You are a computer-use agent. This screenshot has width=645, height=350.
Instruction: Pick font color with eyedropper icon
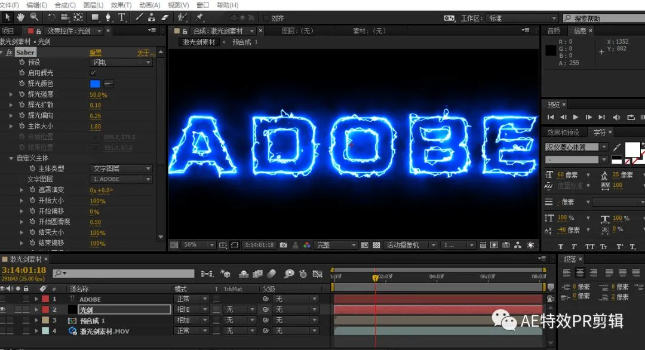[616, 148]
